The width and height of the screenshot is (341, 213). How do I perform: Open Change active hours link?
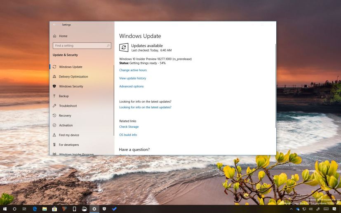[133, 70]
